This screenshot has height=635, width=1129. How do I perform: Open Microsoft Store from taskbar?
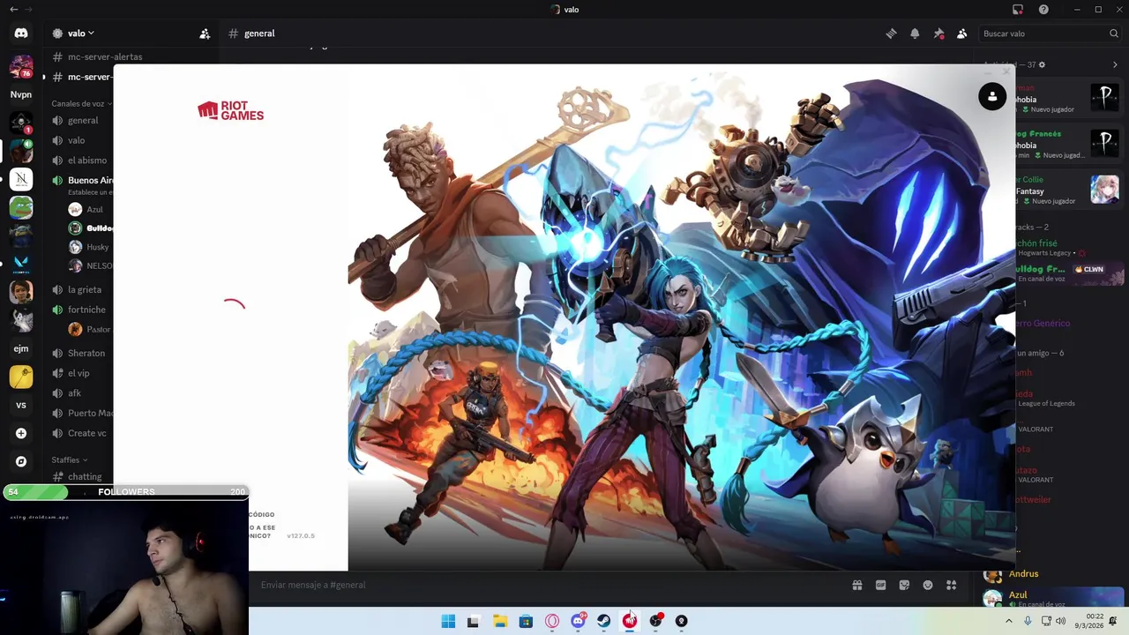point(526,621)
